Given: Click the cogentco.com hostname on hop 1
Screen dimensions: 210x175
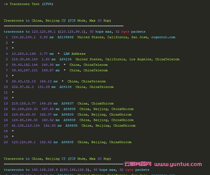Looking at the screenshot, I should [x=163, y=37].
